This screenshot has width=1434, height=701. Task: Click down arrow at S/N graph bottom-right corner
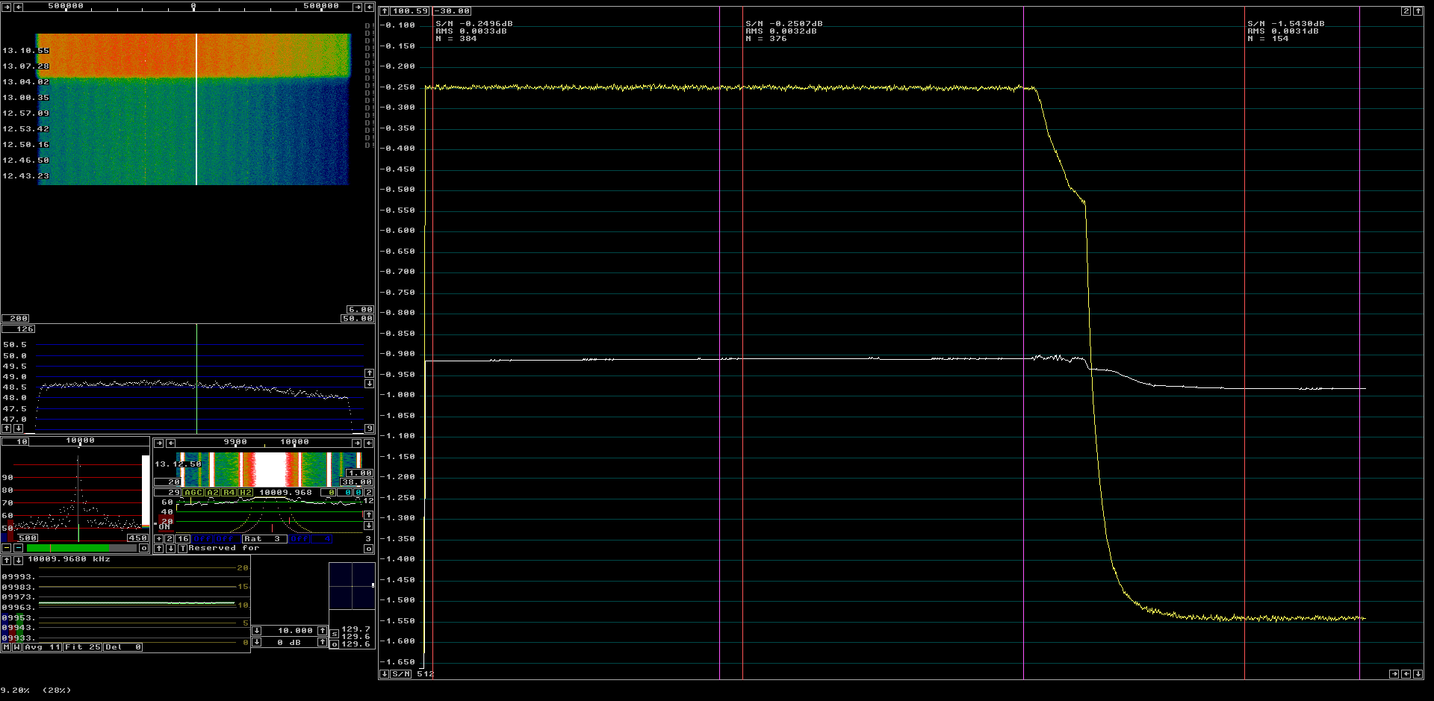1418,674
